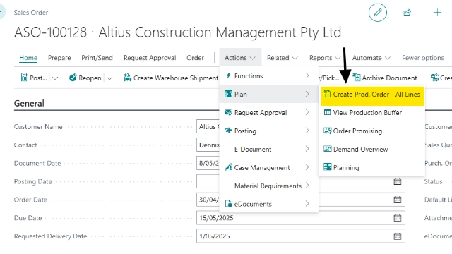Switch to the Order tab
The height and width of the screenshot is (254, 452).
tap(195, 58)
